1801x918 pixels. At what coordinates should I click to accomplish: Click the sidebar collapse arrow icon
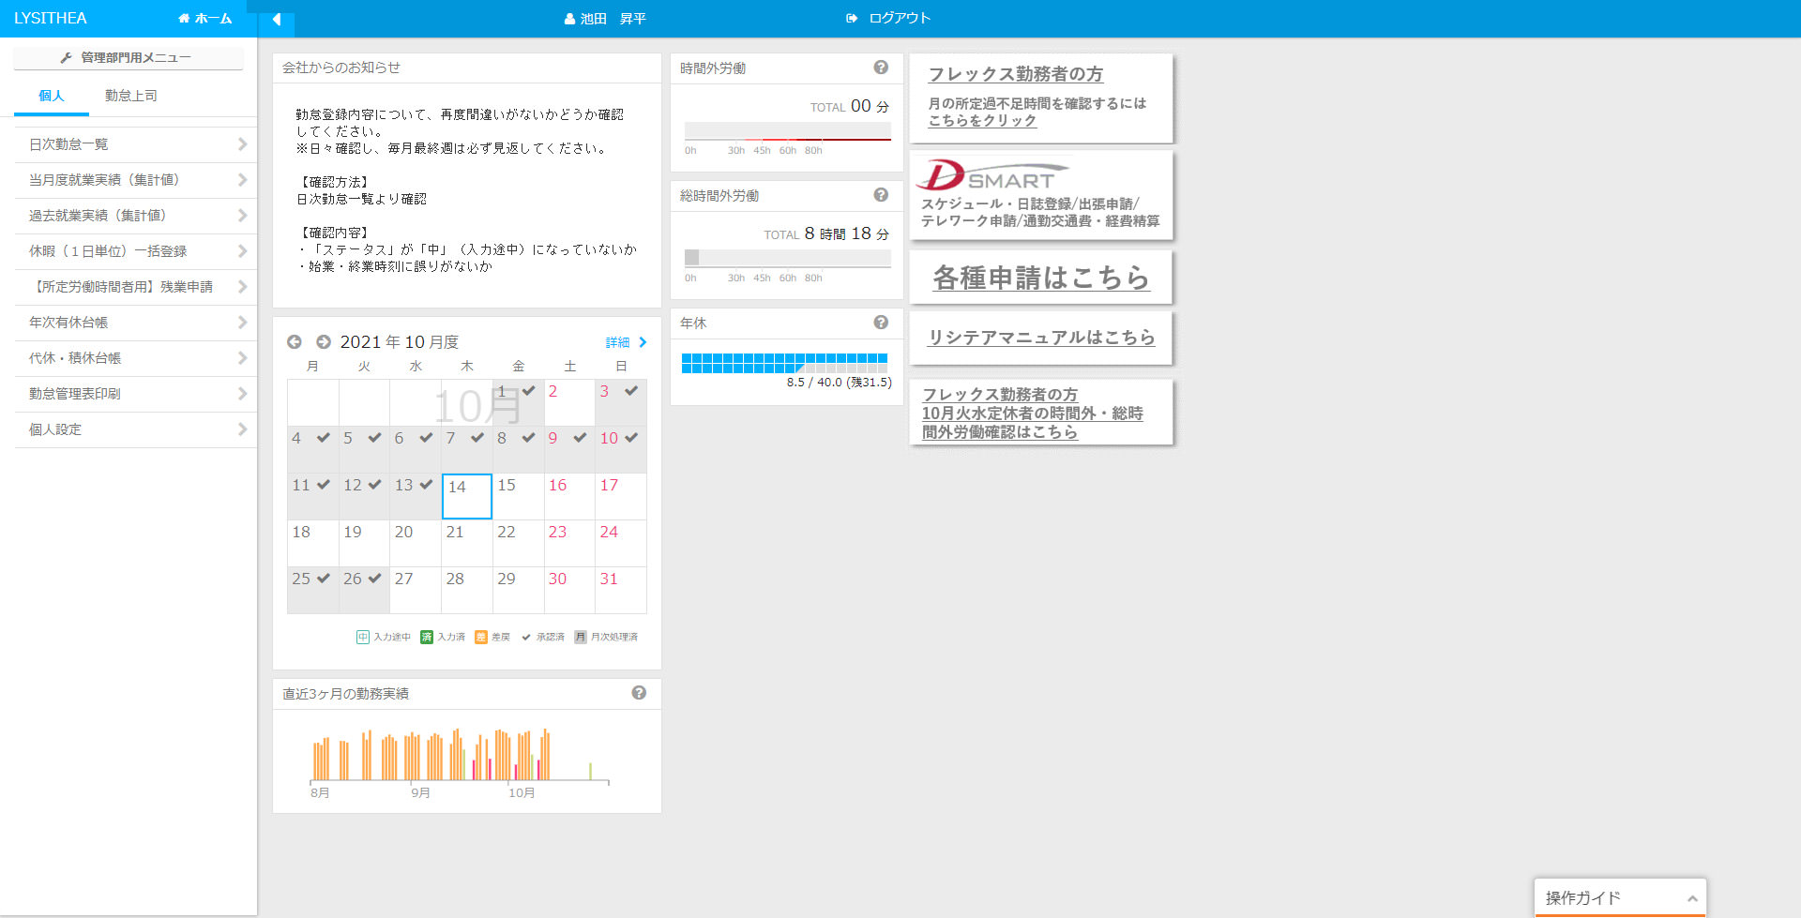click(277, 19)
